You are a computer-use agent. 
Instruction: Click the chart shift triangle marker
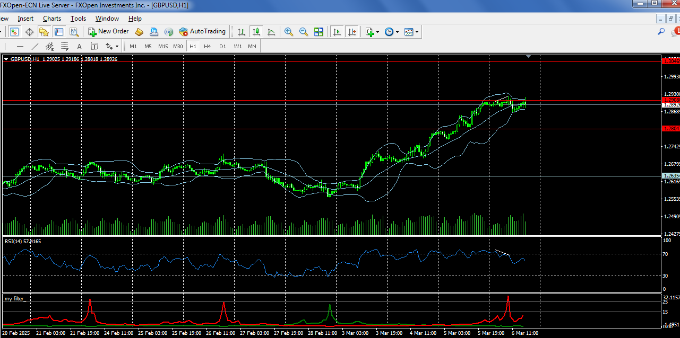(529, 56)
